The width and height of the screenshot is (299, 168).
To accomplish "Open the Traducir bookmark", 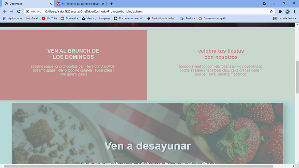I will [x=188, y=18].
